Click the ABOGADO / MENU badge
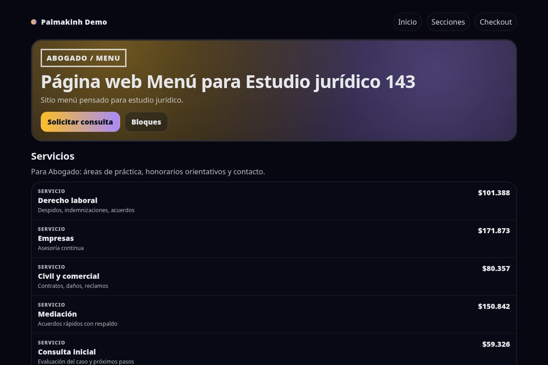The height and width of the screenshot is (365, 548). point(84,58)
